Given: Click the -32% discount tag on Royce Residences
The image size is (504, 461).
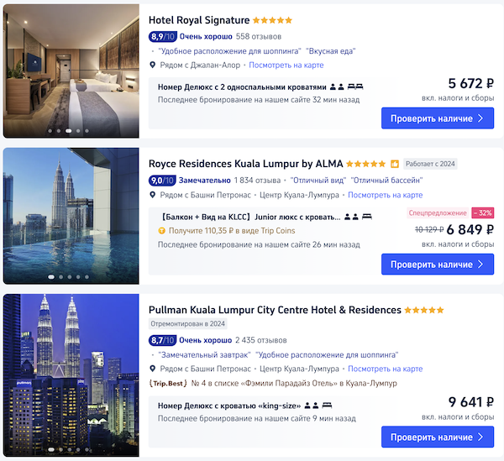Looking at the screenshot, I should pyautogui.click(x=482, y=212).
